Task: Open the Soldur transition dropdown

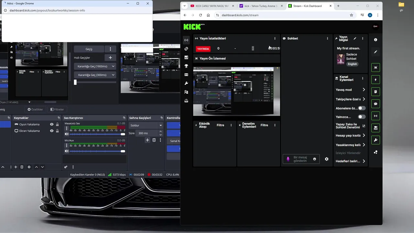Action: 146,125
